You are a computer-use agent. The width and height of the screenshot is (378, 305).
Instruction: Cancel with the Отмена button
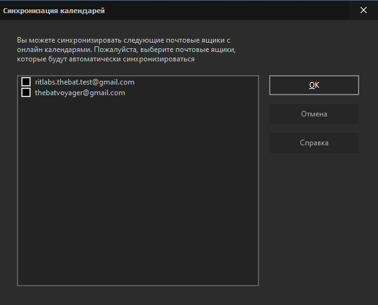[x=314, y=114]
